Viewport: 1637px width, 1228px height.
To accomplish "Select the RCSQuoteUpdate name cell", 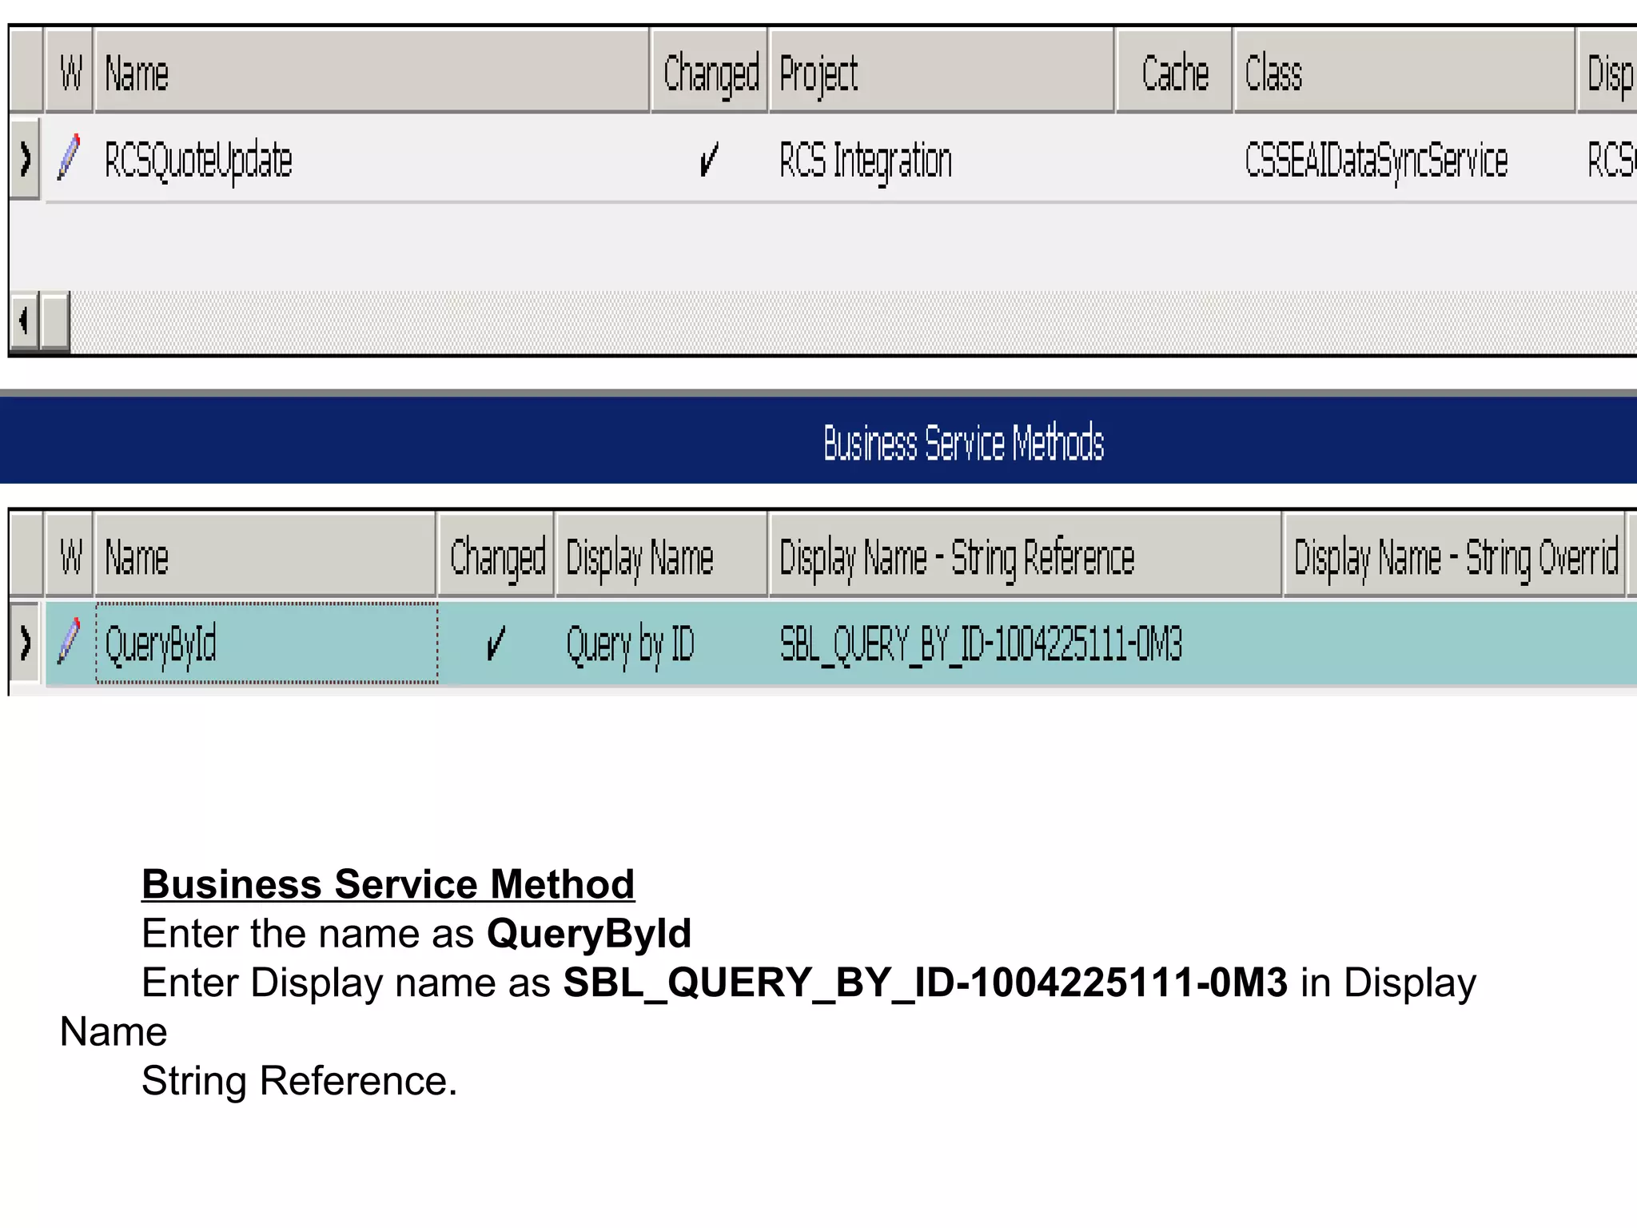I will click(x=372, y=158).
